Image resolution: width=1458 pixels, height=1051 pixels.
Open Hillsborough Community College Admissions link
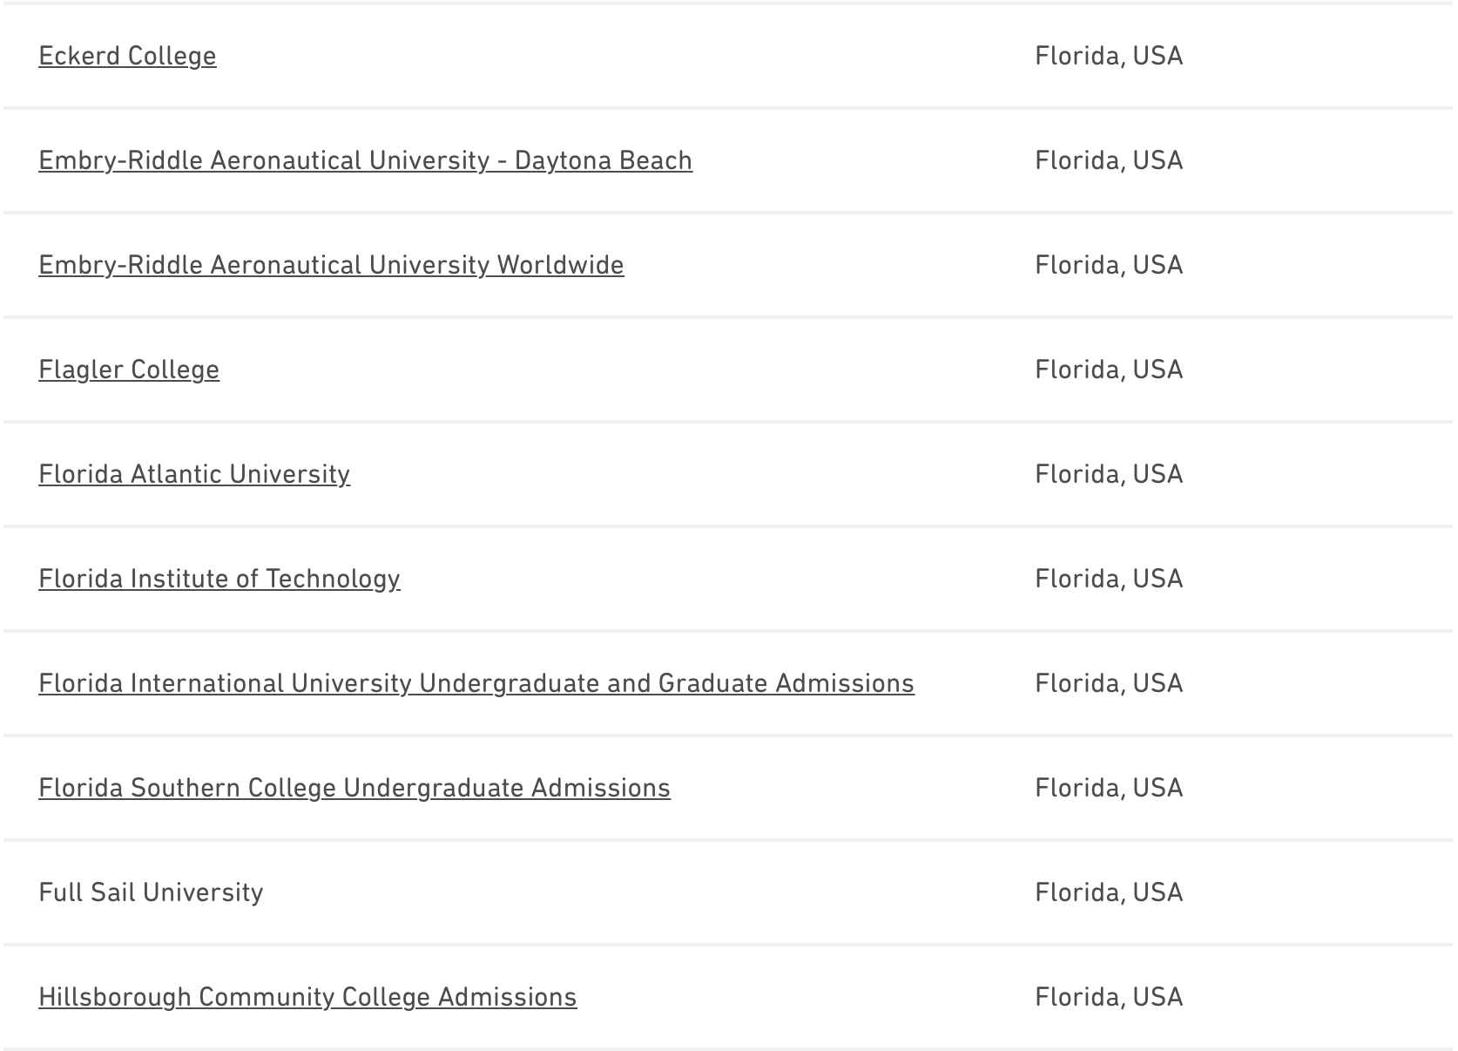point(307,997)
